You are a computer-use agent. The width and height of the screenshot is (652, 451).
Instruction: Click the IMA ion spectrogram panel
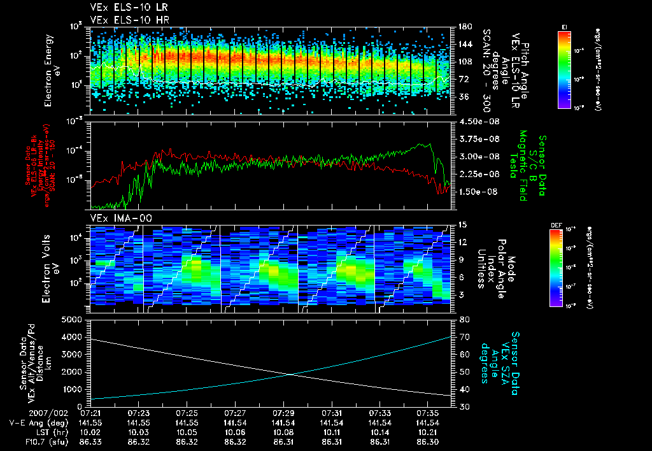click(x=271, y=269)
